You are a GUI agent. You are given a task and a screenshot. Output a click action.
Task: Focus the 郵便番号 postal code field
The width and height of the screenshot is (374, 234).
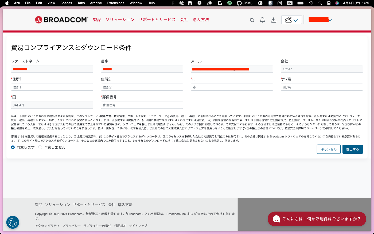tap(142, 105)
